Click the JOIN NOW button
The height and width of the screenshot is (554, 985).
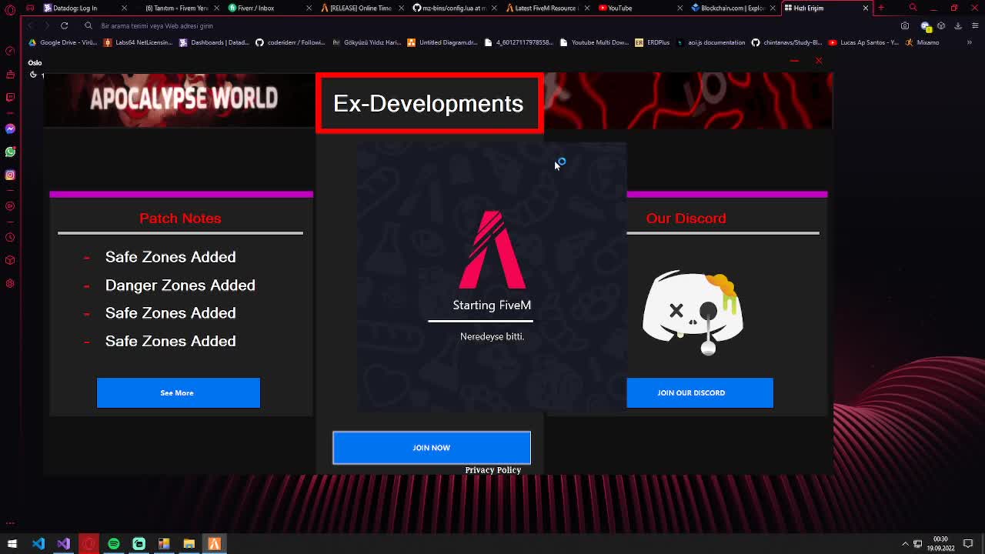[x=431, y=448]
